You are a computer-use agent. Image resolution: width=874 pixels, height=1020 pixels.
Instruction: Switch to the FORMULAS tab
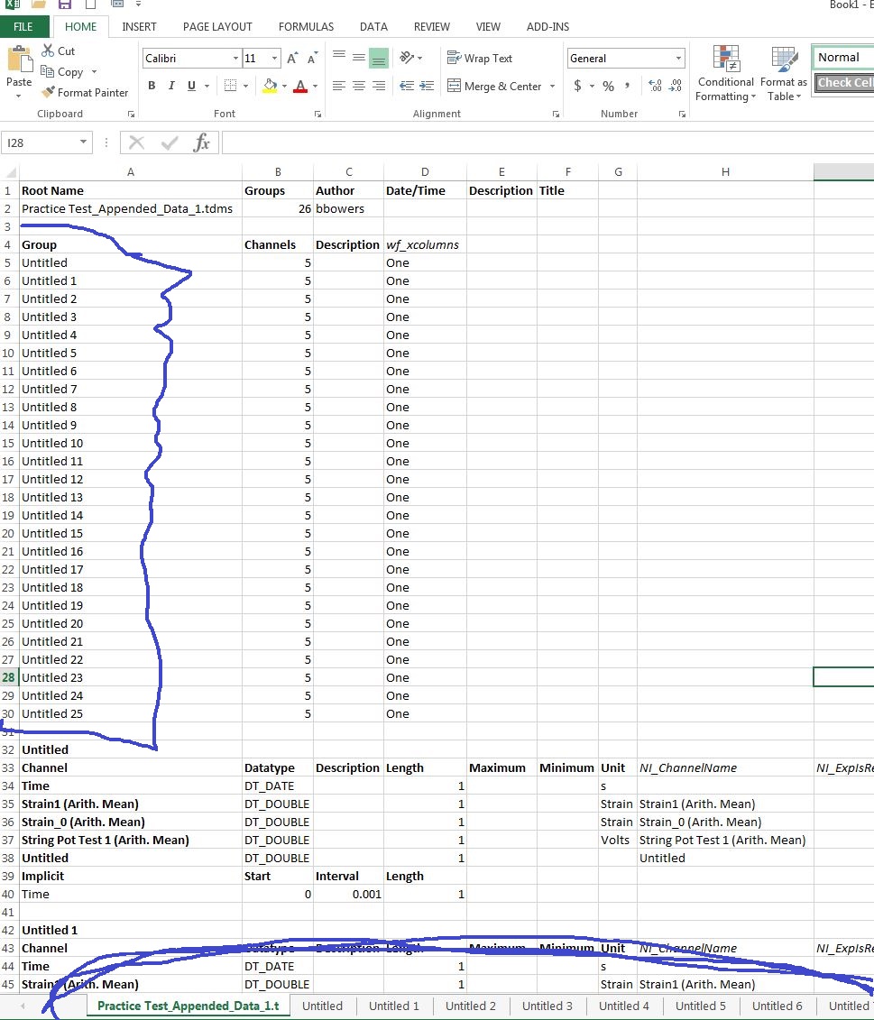(306, 27)
